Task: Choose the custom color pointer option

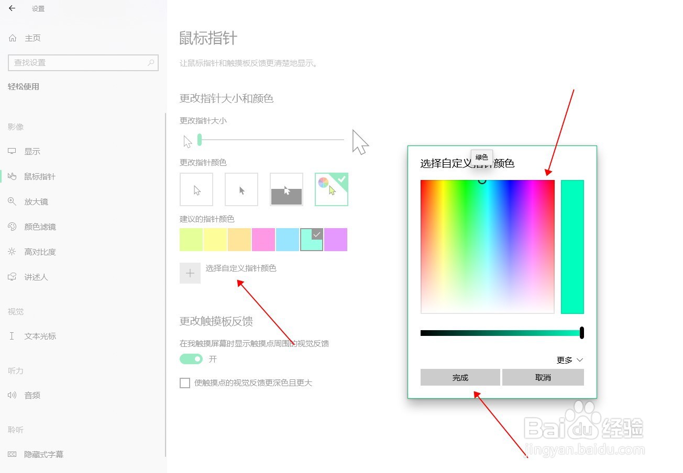Action: click(x=332, y=189)
